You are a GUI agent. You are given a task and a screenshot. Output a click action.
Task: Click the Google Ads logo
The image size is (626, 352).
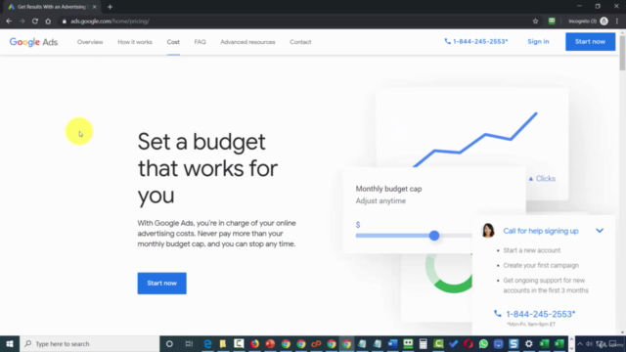pyautogui.click(x=33, y=42)
